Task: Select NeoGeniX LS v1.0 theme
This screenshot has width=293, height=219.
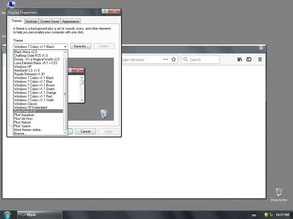Action: point(38,70)
